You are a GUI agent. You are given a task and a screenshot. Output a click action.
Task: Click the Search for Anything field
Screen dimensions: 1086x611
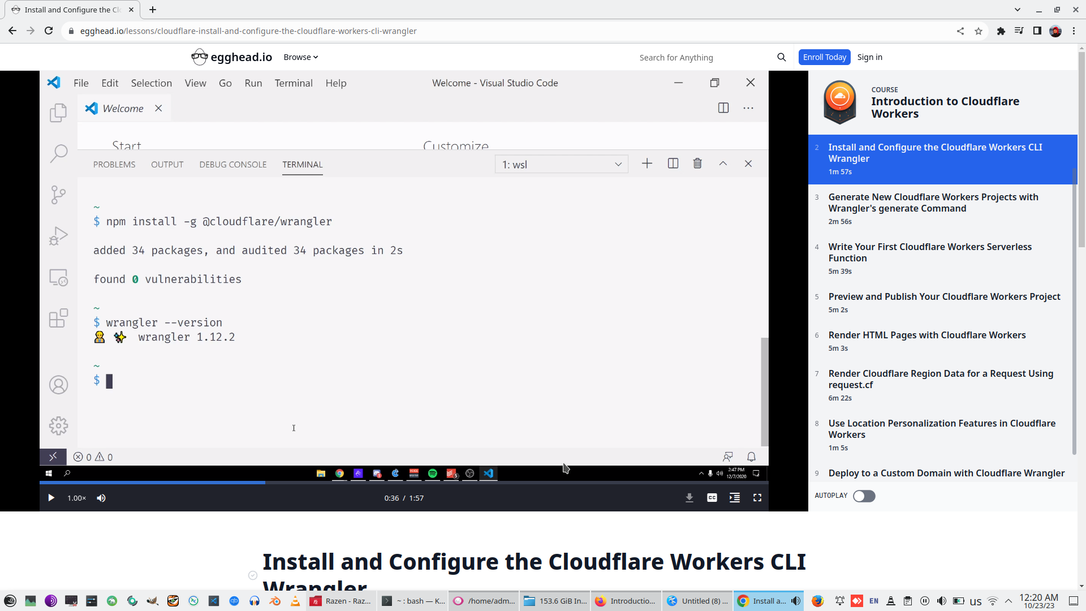(x=701, y=58)
